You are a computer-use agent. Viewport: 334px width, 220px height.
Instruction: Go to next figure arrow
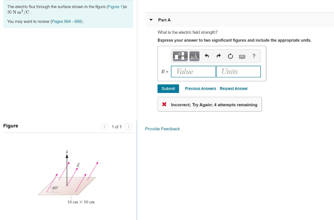point(129,126)
